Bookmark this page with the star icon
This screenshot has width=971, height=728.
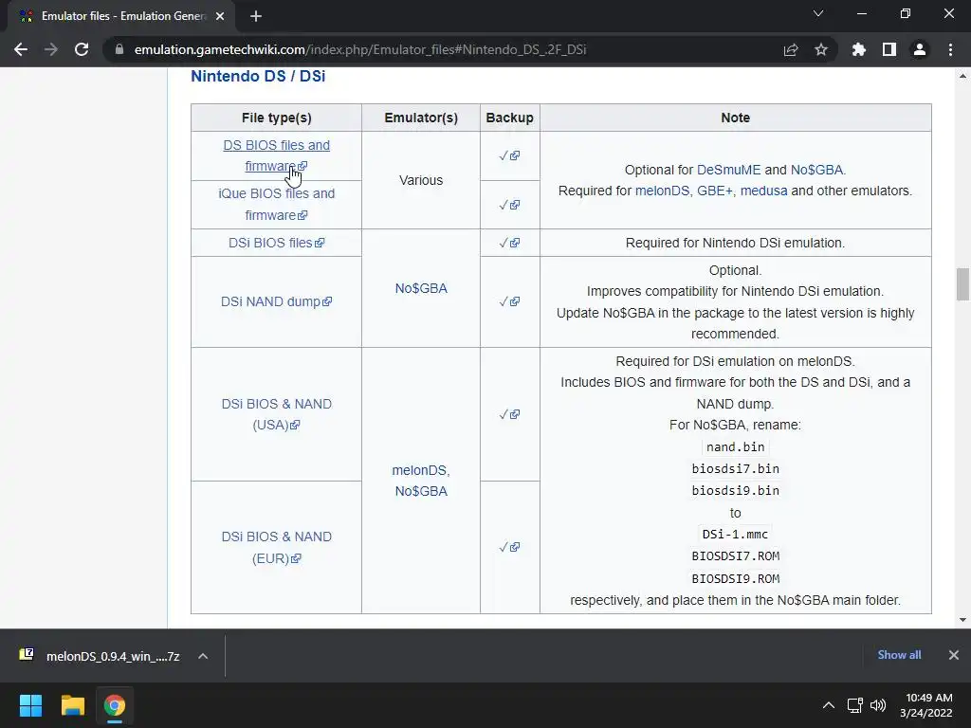coord(821,49)
